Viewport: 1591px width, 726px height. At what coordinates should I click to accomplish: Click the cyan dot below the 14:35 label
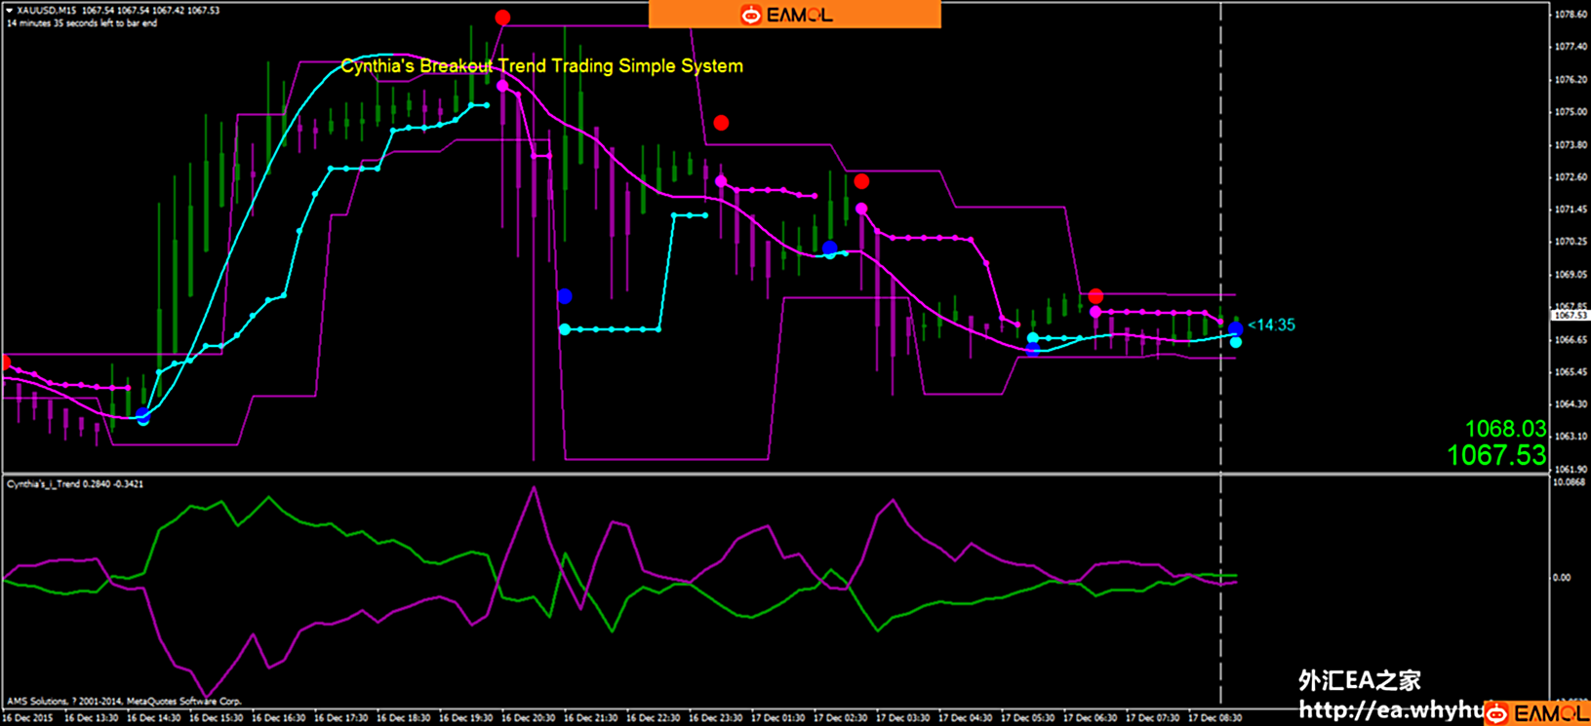(1236, 342)
